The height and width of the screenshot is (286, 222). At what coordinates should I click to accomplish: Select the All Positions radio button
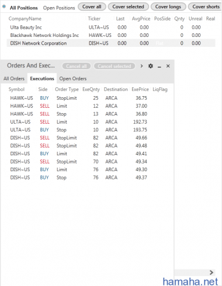4,6
